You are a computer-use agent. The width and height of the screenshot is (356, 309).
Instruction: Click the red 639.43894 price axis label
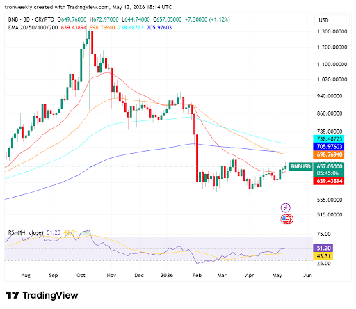[x=329, y=181]
